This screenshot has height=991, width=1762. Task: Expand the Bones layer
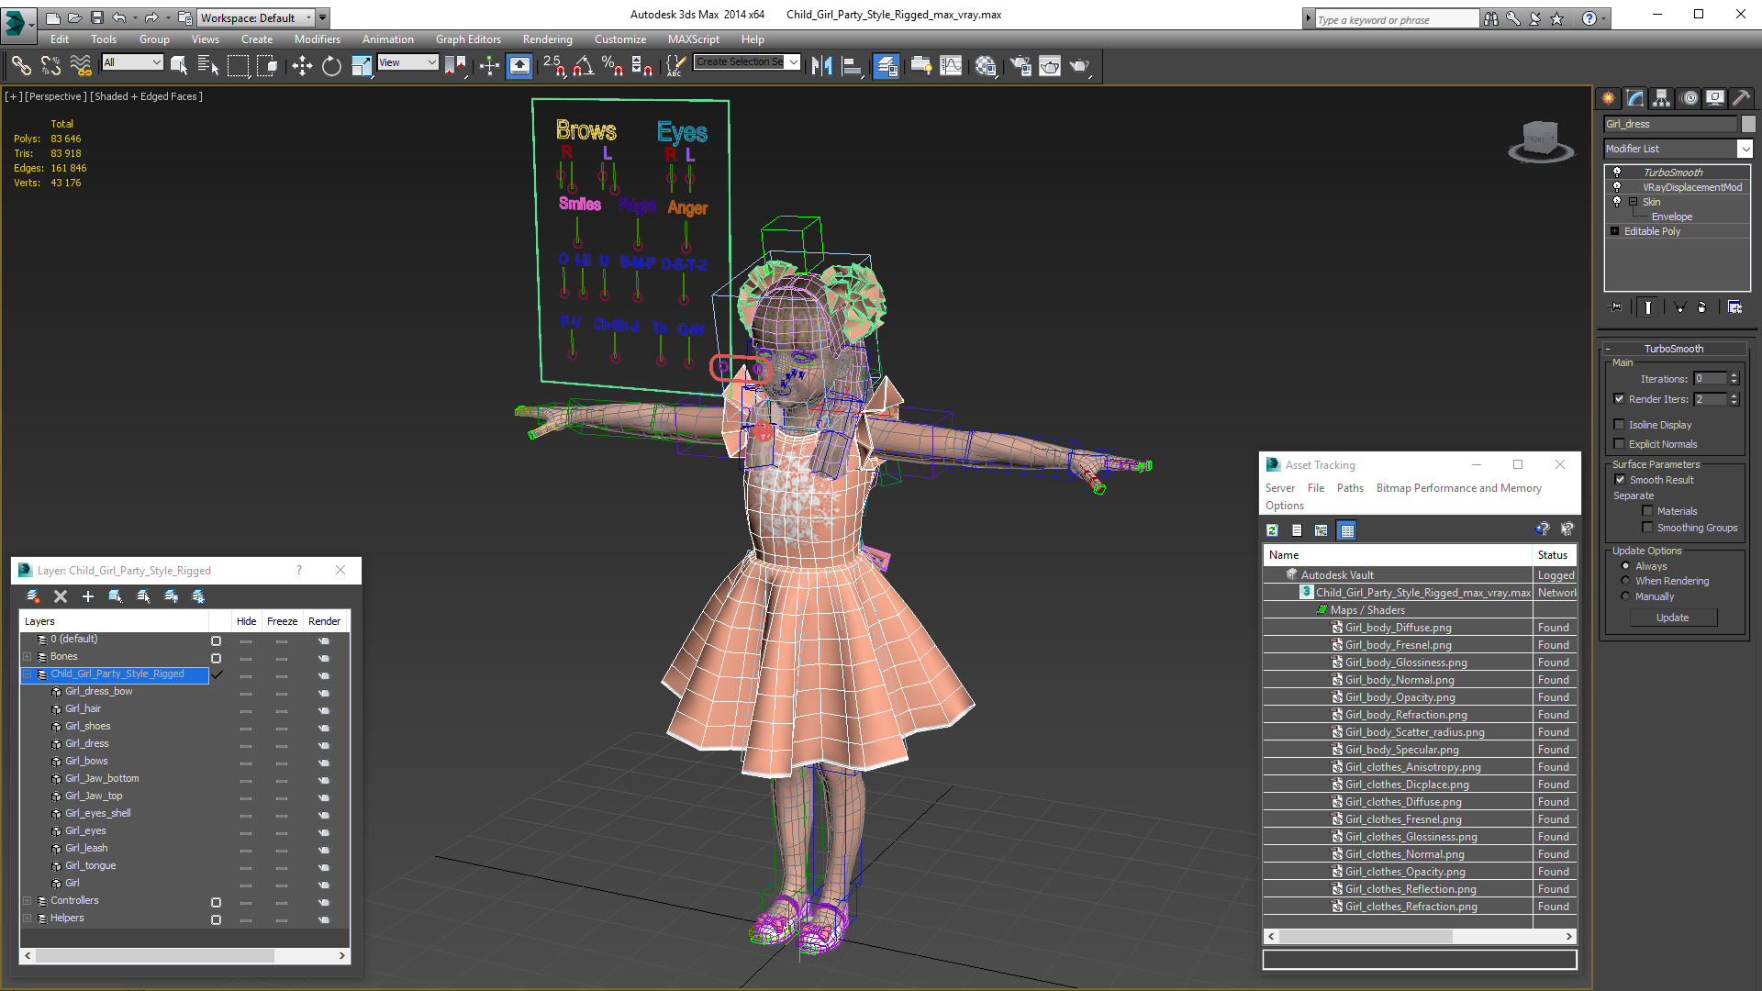pyautogui.click(x=28, y=657)
